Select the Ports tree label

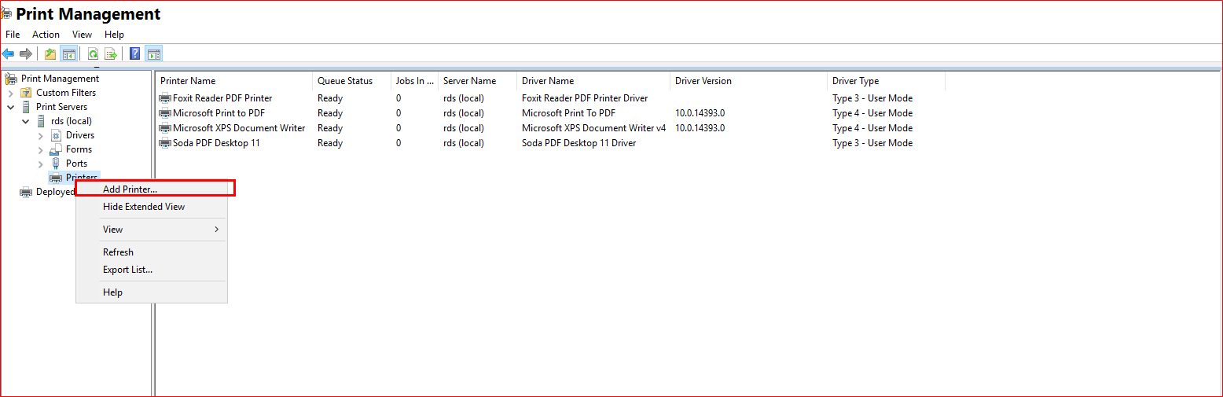[x=76, y=164]
